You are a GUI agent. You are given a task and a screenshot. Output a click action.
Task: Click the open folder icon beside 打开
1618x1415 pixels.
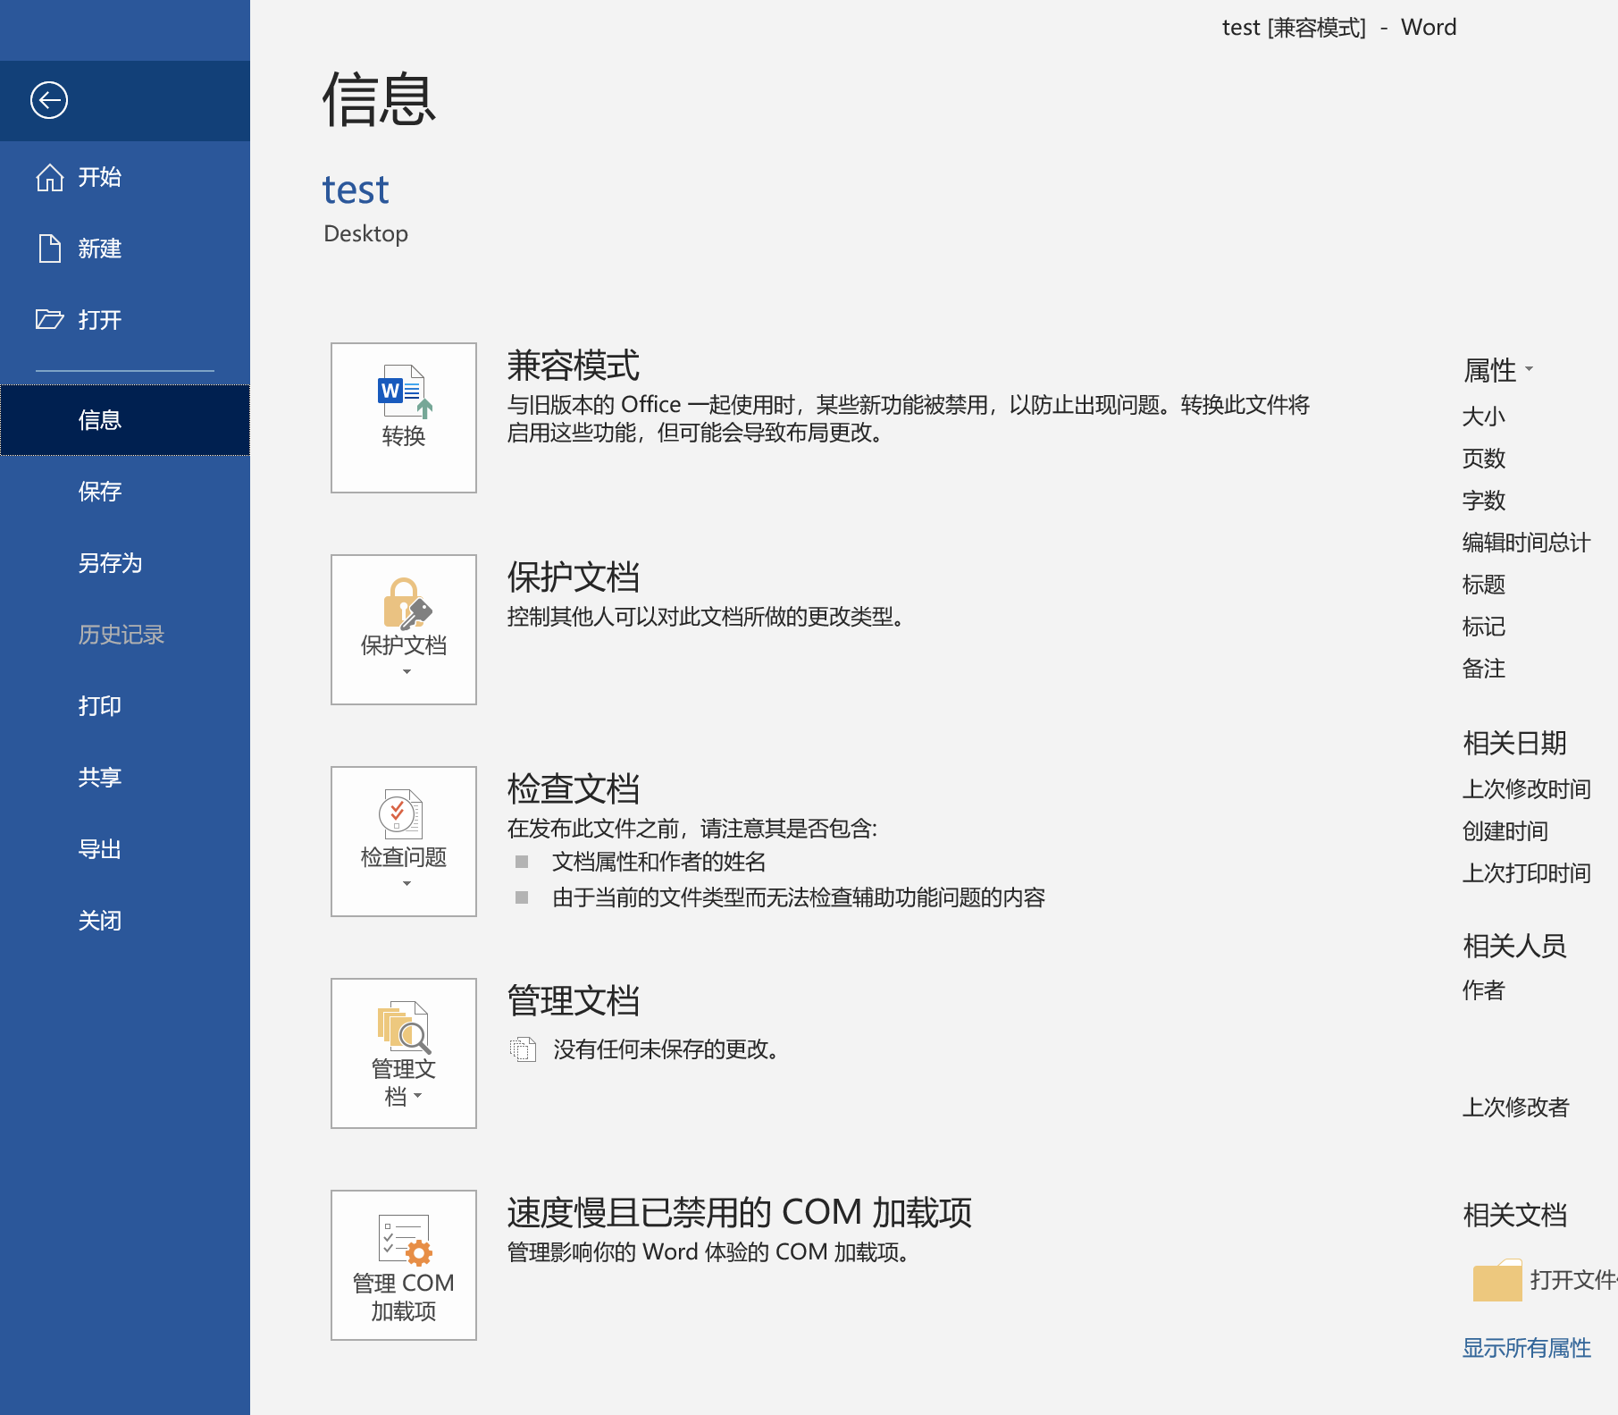coord(50,320)
